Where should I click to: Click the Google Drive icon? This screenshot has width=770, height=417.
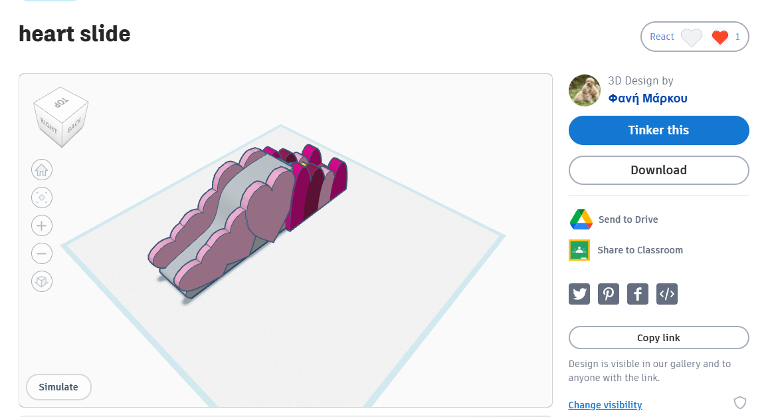pos(581,219)
